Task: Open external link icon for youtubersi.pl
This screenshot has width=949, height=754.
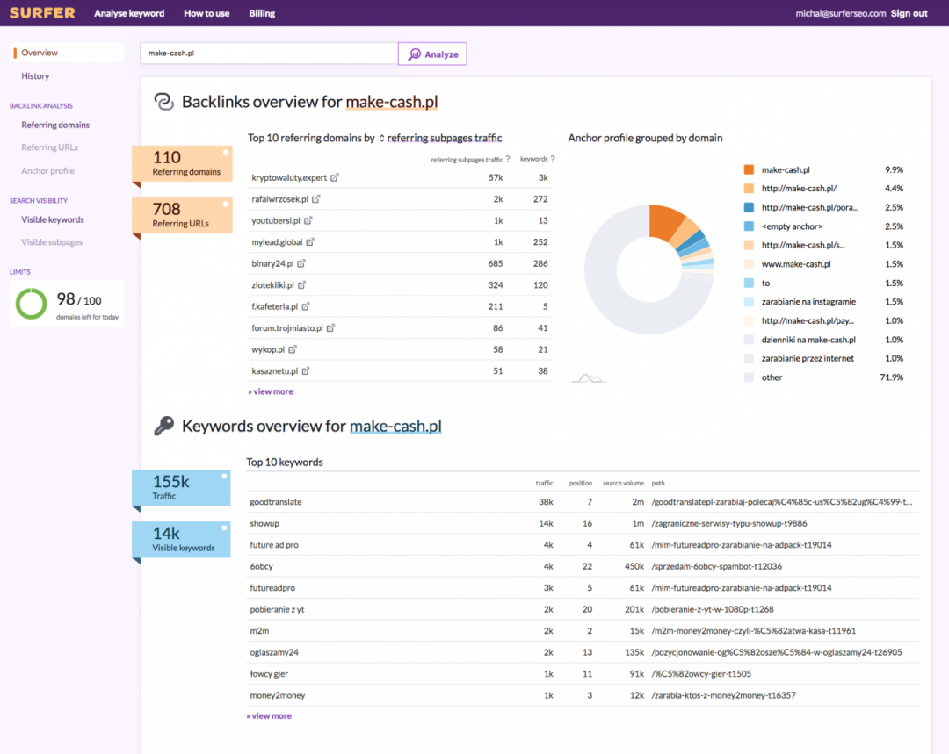Action: point(308,221)
